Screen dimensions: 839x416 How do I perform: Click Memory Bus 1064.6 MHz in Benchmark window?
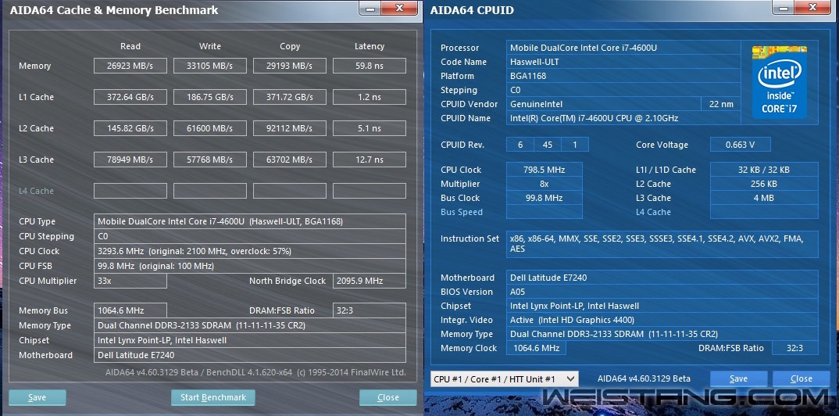pos(130,310)
